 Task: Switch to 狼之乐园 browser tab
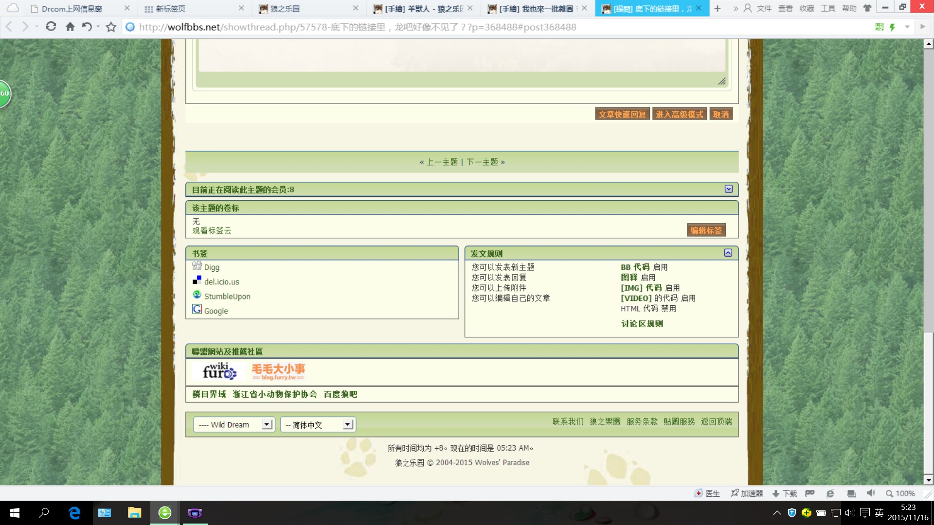tap(285, 9)
